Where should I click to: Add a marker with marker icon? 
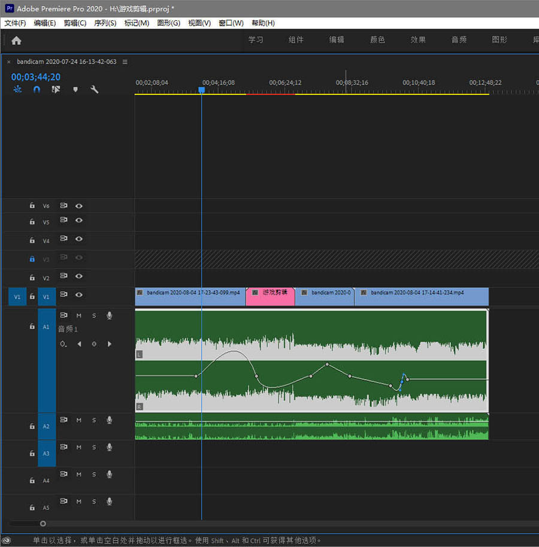75,89
